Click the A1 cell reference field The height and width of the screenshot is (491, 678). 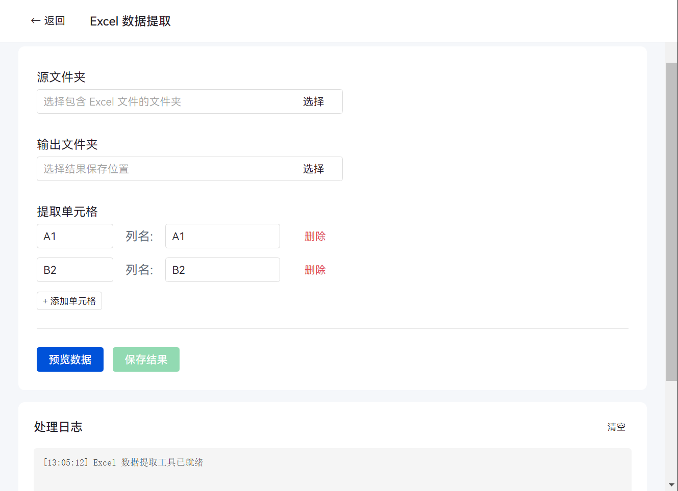point(74,236)
